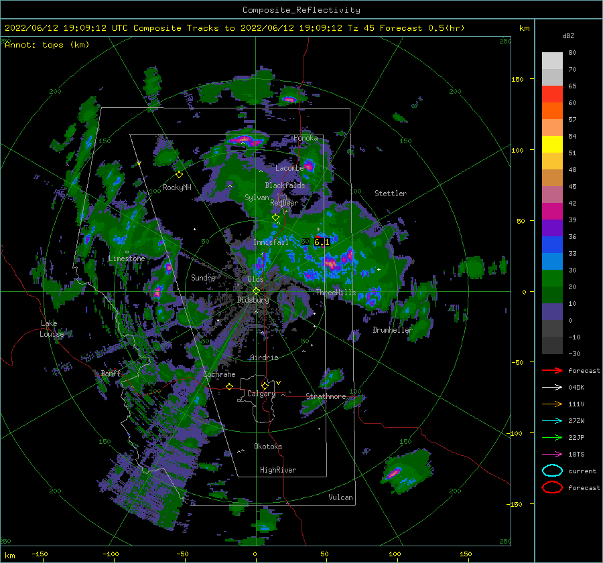Viewport: 603px width, 563px height.
Task: Click the white 80 dBZ color swatch
Action: coord(552,60)
